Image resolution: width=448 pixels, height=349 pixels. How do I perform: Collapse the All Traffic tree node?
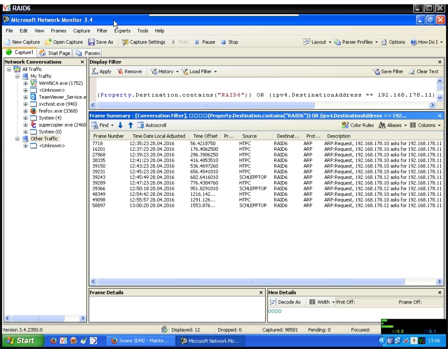(9, 69)
